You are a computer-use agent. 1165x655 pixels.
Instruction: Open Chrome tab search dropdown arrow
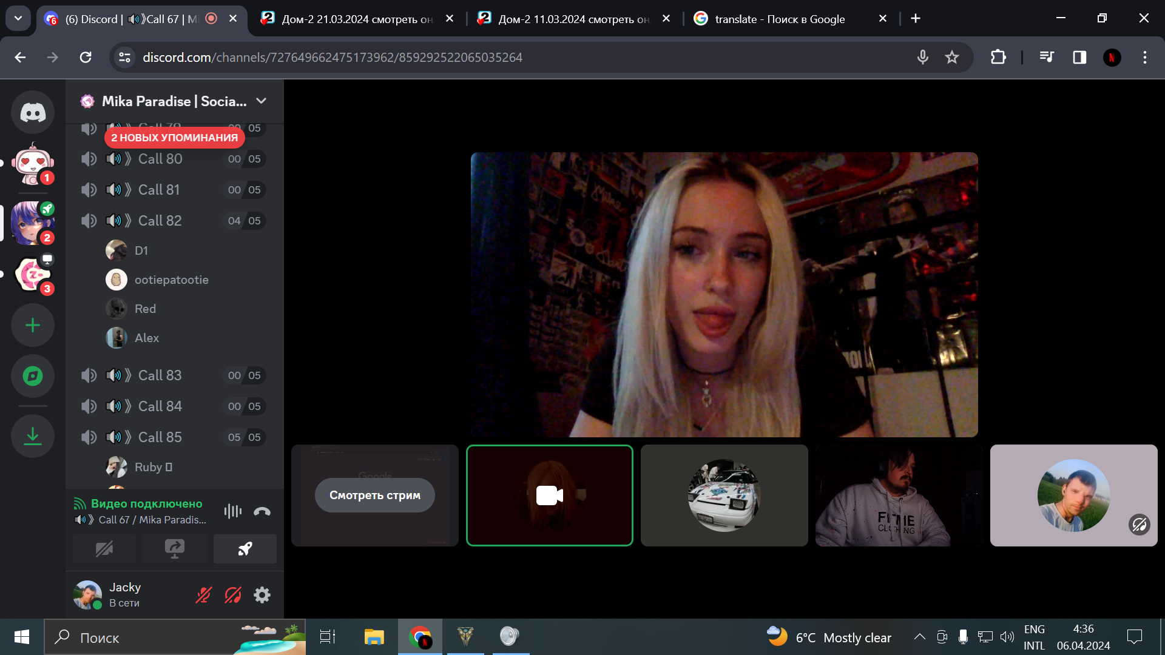point(18,18)
